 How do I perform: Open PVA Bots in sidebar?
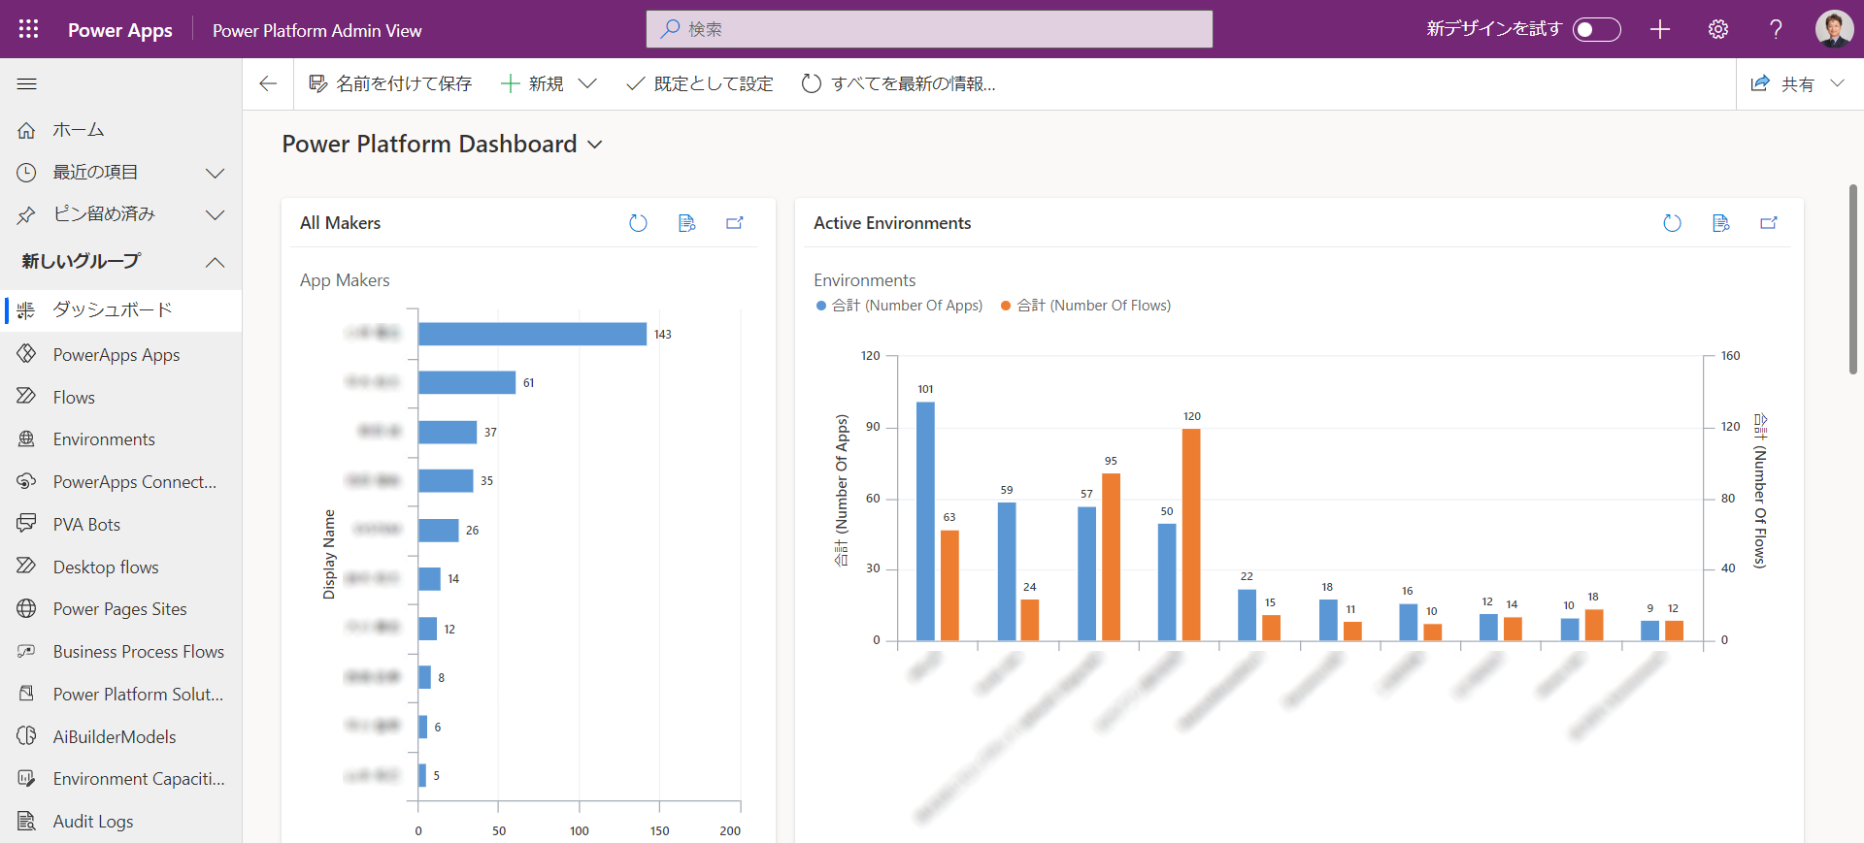coord(120,525)
